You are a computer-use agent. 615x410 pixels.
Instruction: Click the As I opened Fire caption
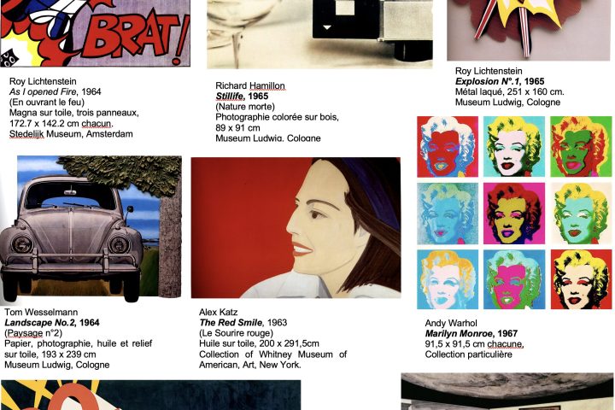coord(56,91)
